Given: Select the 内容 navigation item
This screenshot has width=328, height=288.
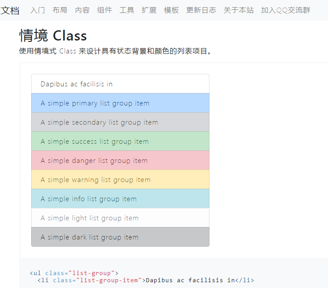Looking at the screenshot, I should [82, 10].
